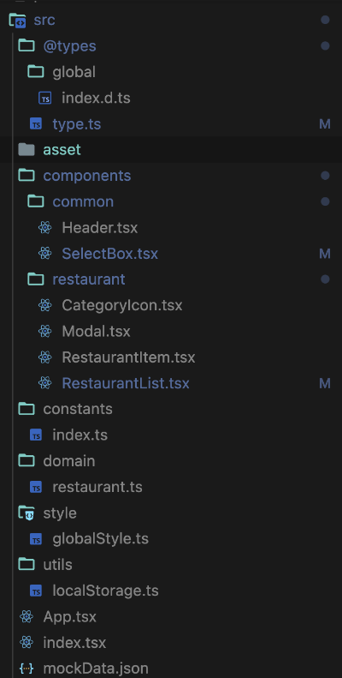This screenshot has height=678, width=342.
Task: Click the React icon beside App.tsx
Action: click(x=27, y=616)
